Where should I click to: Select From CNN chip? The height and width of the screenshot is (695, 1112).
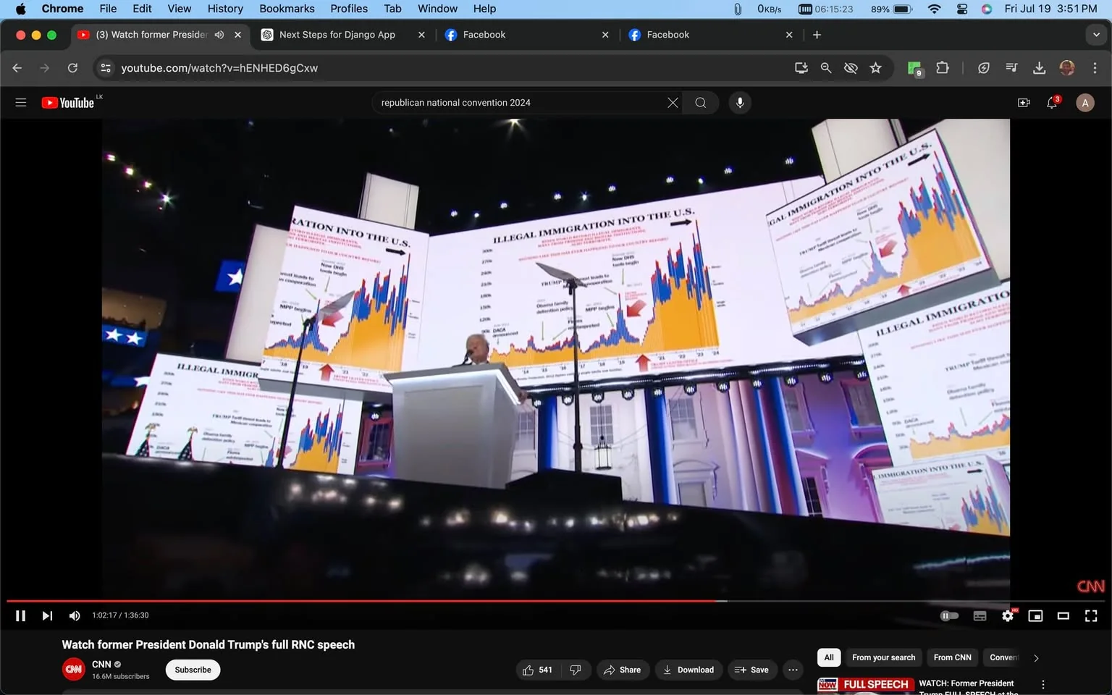coord(952,657)
